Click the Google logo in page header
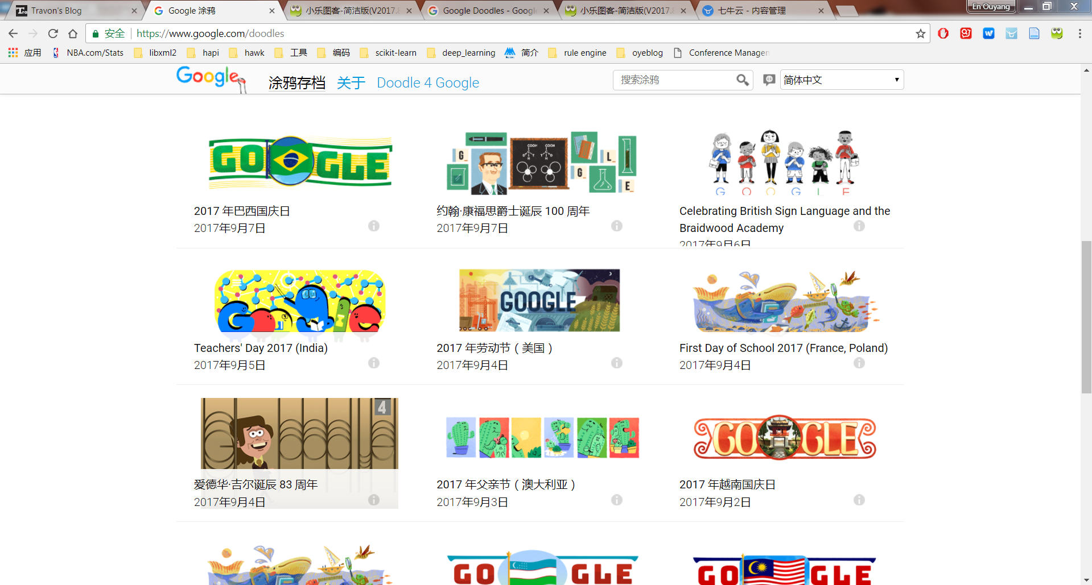The width and height of the screenshot is (1092, 585). pyautogui.click(x=211, y=79)
